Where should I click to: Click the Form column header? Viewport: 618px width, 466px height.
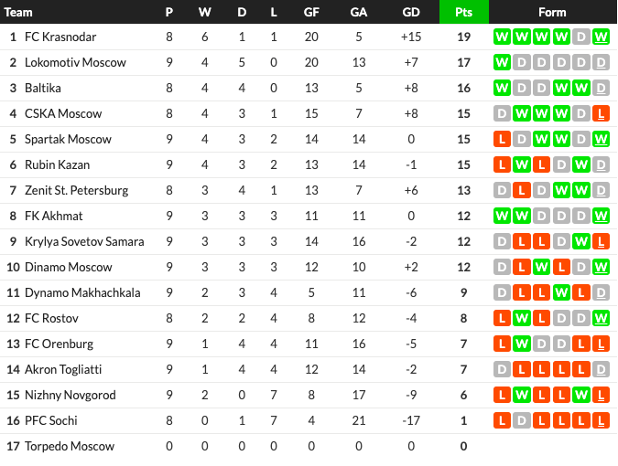point(552,12)
